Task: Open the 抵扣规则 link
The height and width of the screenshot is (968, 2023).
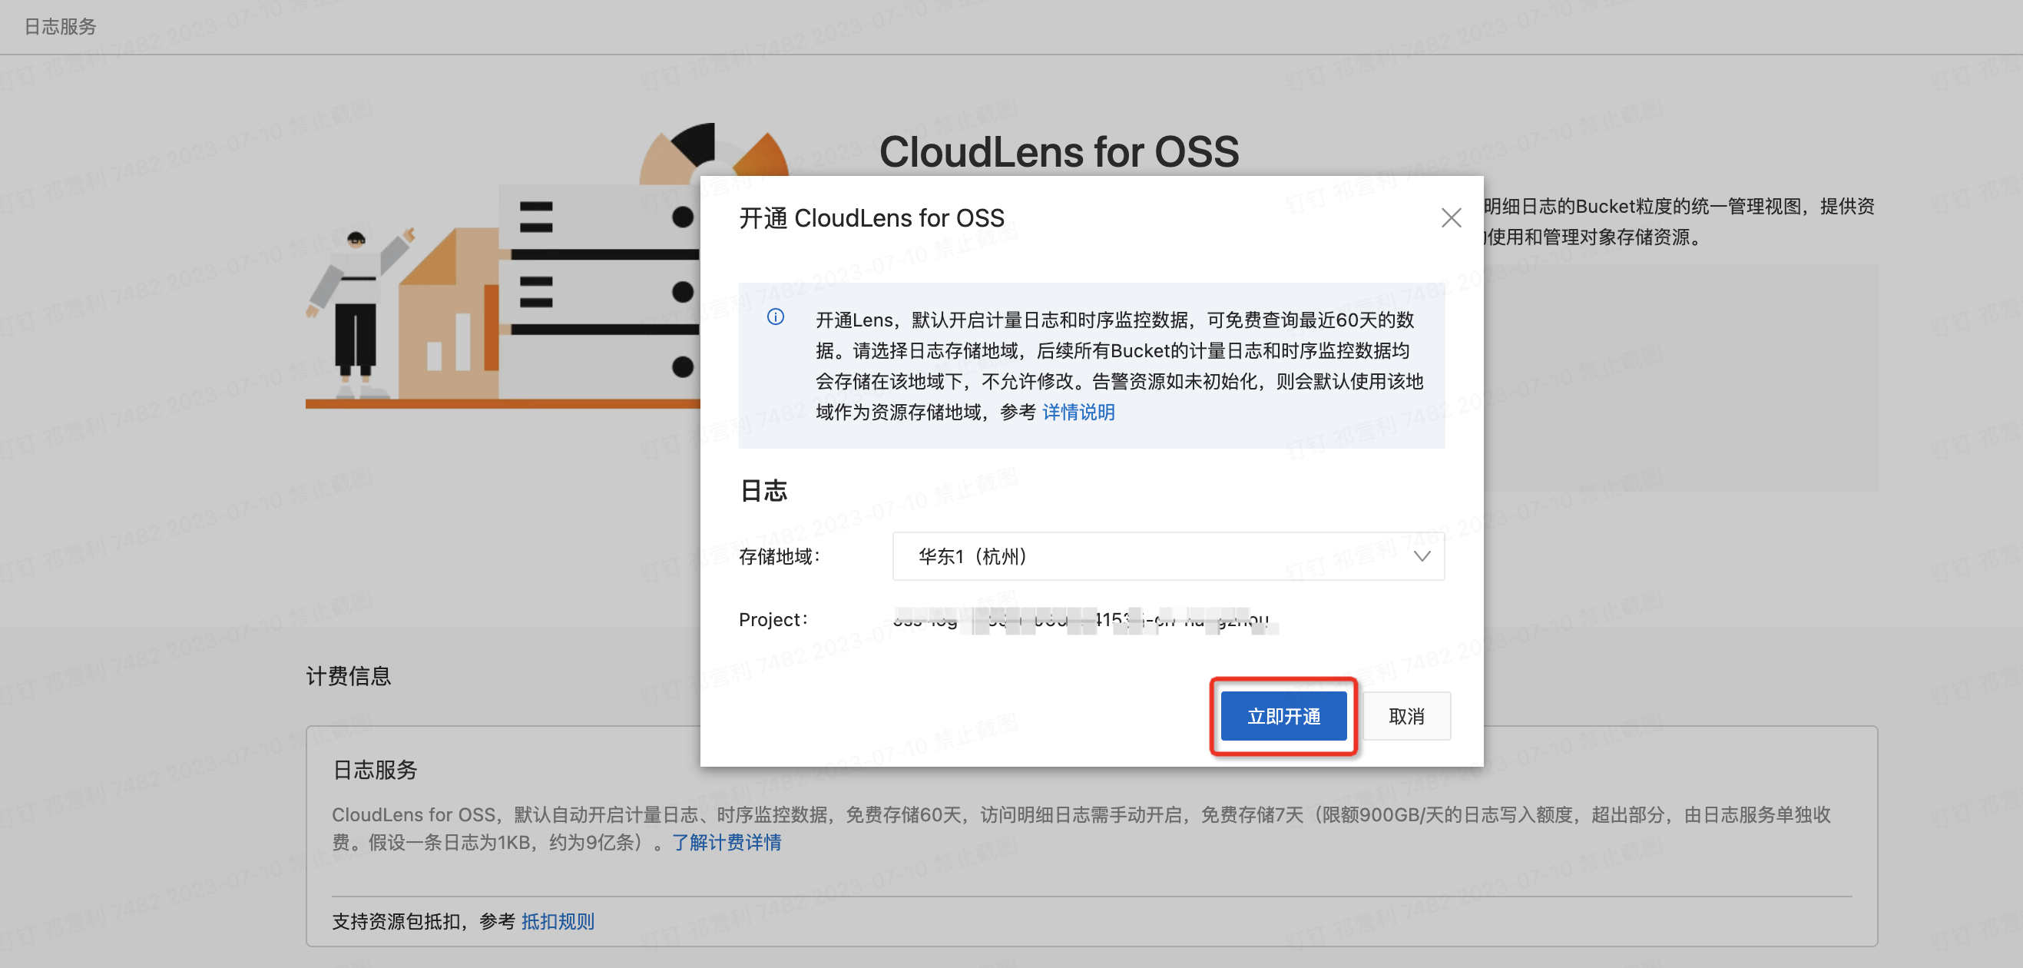Action: 558,921
